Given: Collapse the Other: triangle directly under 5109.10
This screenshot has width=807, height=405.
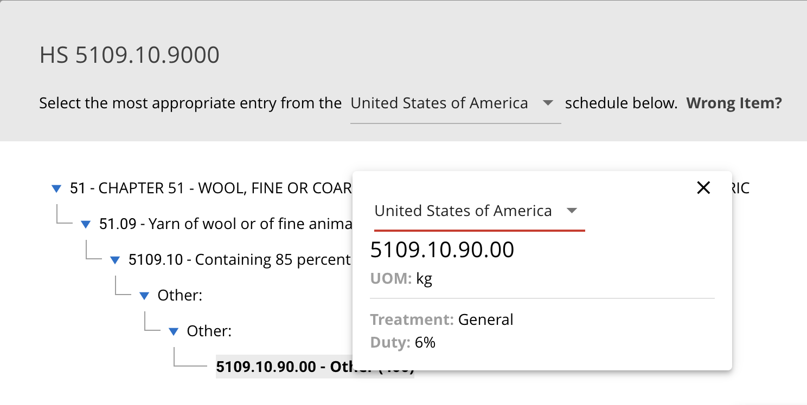Looking at the screenshot, I should click(144, 296).
